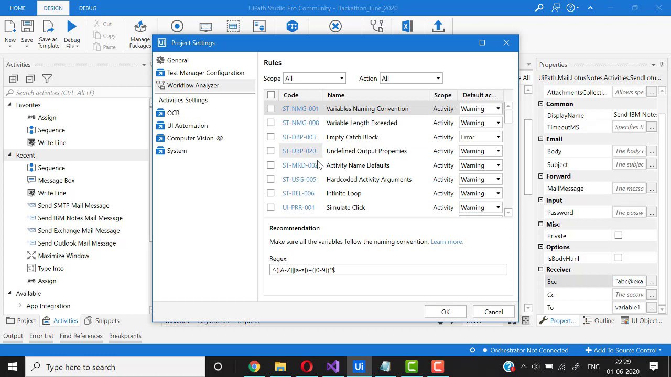Click the collapse all icon in Activities panel

click(x=30, y=79)
